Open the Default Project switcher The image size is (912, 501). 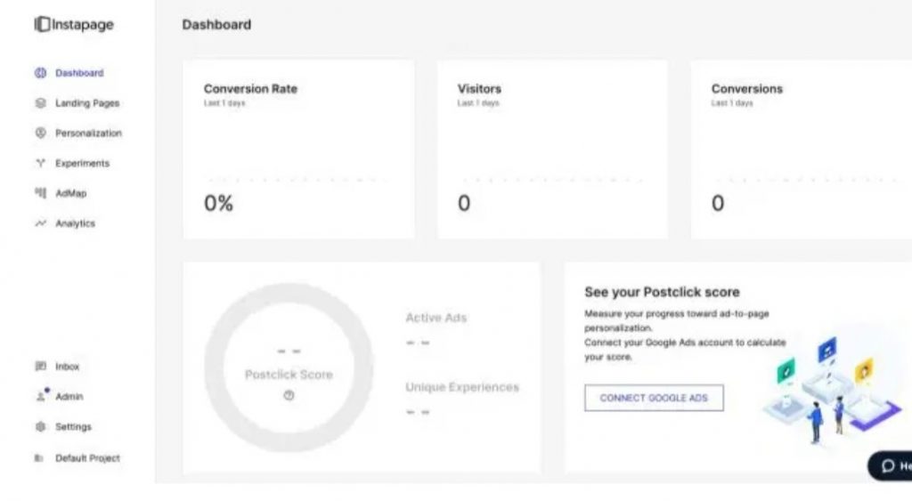pyautogui.click(x=86, y=458)
